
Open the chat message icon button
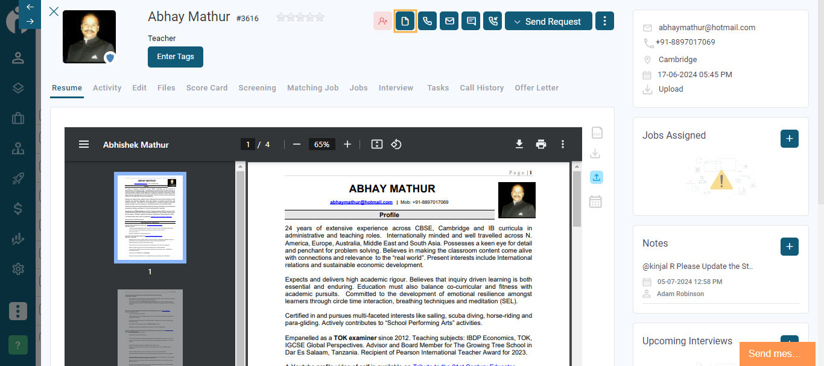471,21
